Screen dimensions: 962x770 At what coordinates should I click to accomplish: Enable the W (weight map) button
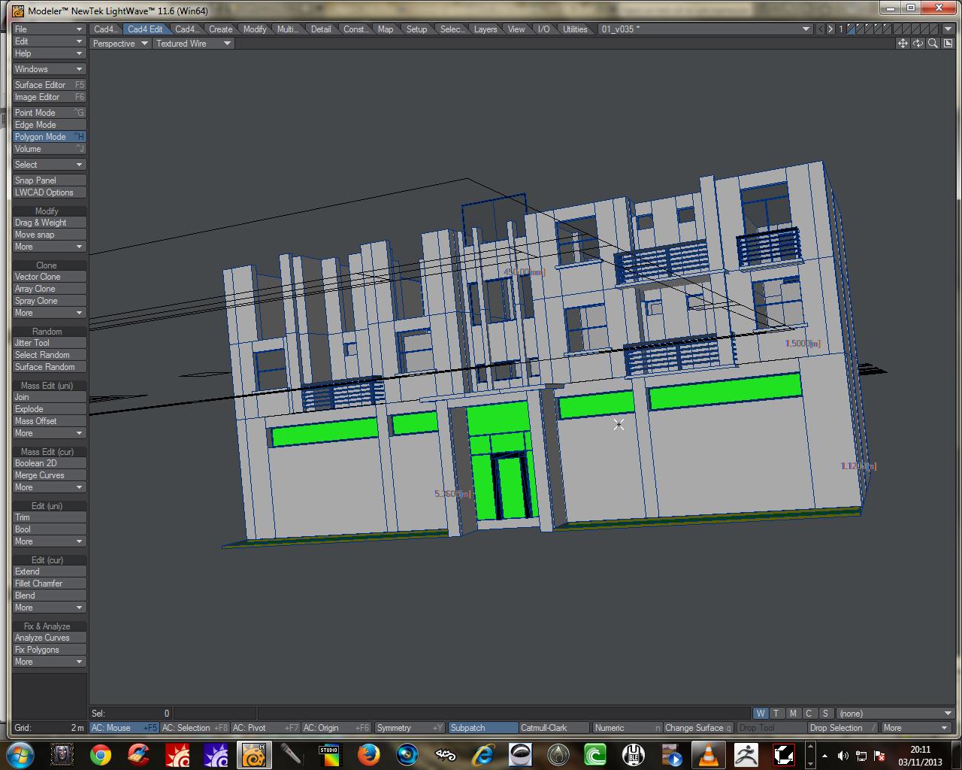[761, 714]
